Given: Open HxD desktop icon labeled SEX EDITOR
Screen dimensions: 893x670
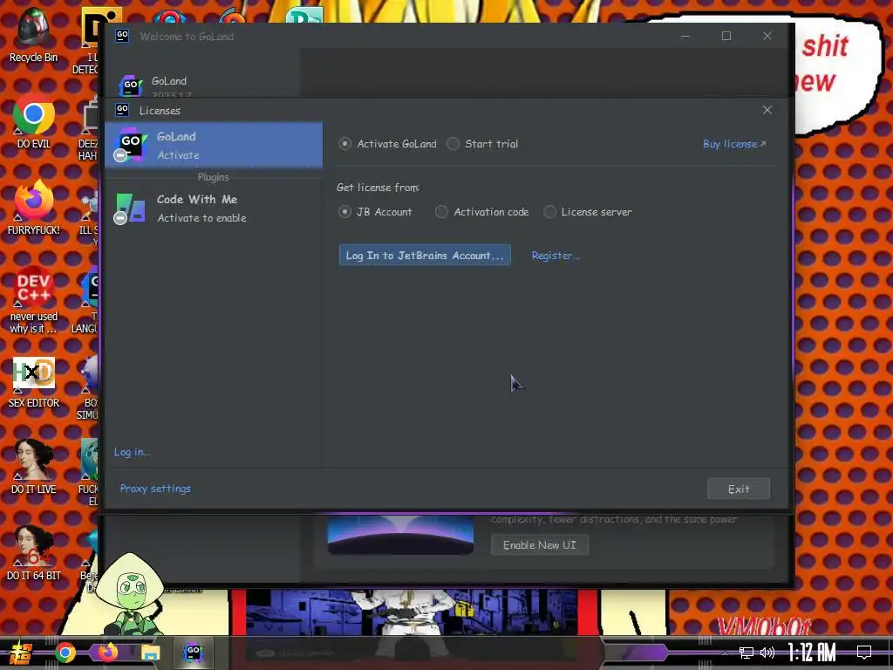Looking at the screenshot, I should pyautogui.click(x=34, y=382).
